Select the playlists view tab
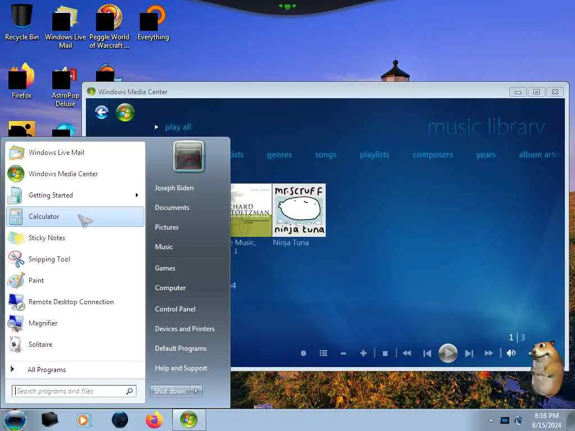Screen dimensions: 575x431 (x=375, y=155)
